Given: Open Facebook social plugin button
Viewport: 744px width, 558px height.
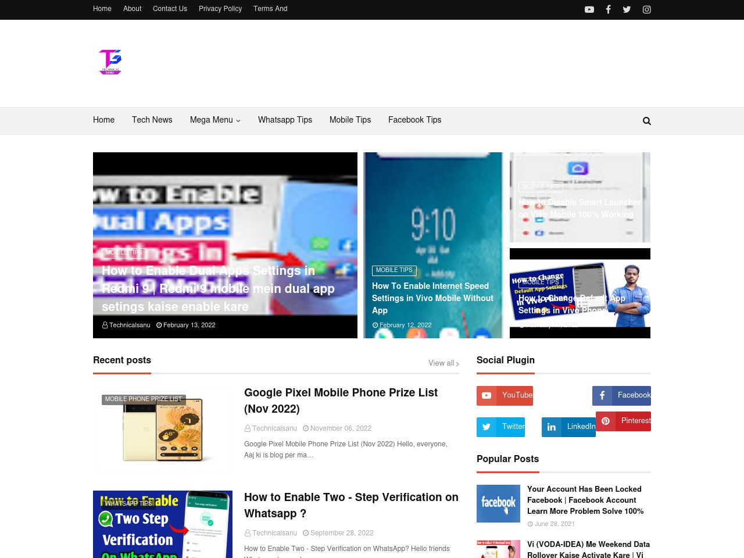Looking at the screenshot, I should (621, 396).
